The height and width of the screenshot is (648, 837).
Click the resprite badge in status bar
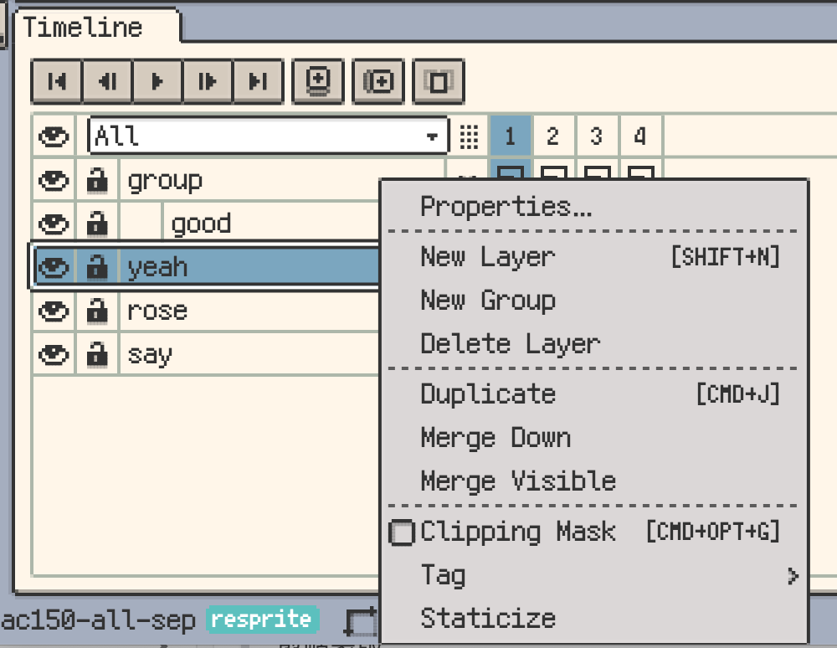pos(261,620)
